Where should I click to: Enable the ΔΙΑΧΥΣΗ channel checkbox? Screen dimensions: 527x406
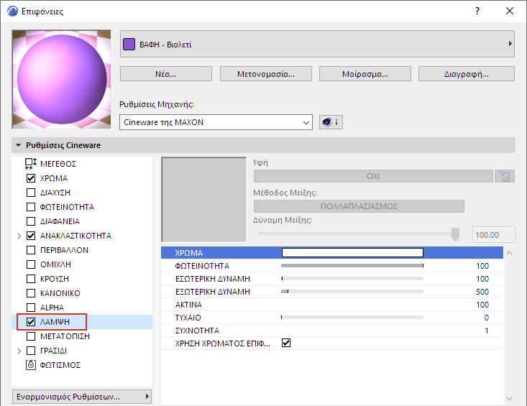(31, 193)
